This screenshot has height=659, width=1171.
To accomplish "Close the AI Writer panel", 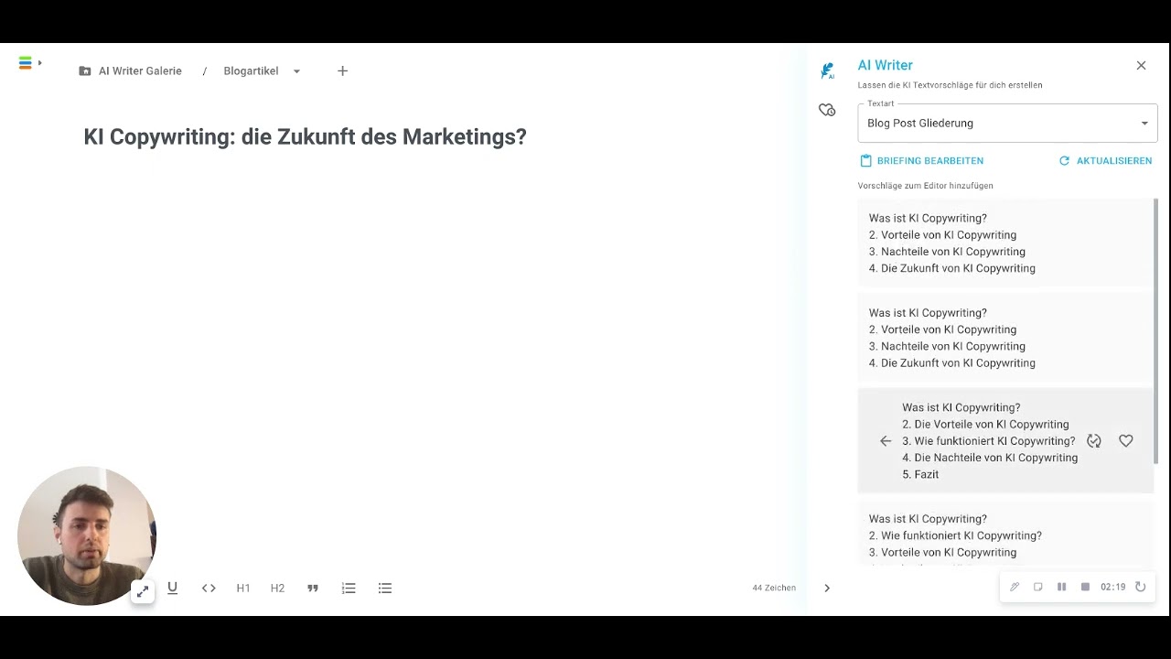I will click(1141, 65).
